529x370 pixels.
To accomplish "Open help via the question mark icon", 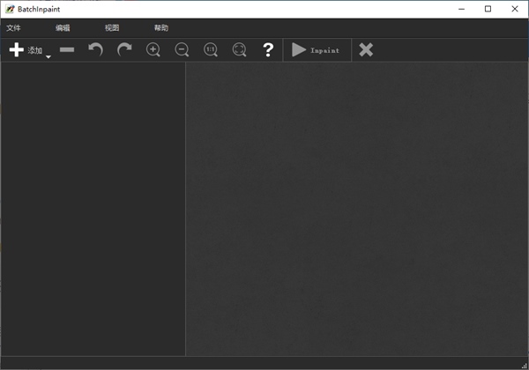I will point(268,50).
